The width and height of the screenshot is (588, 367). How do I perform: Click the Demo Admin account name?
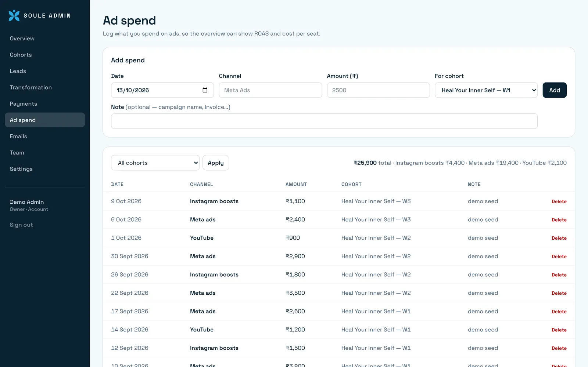(x=27, y=202)
